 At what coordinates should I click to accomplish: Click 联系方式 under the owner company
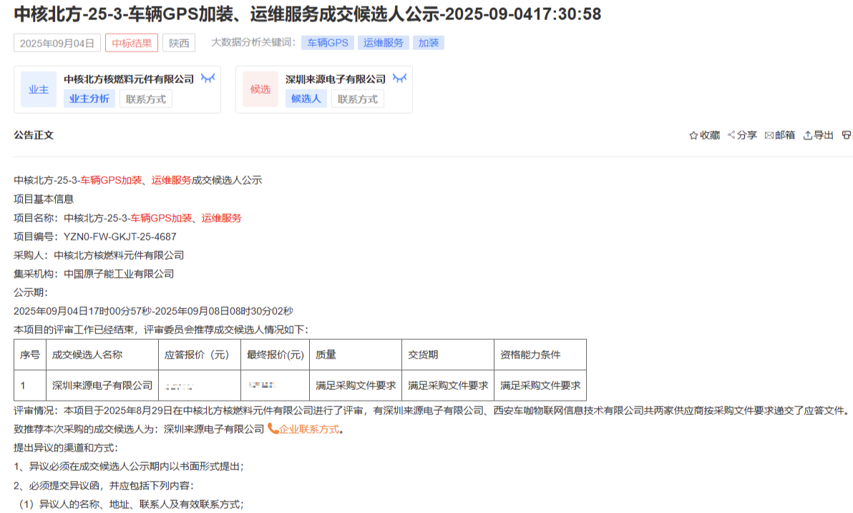[x=146, y=99]
